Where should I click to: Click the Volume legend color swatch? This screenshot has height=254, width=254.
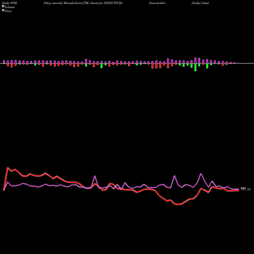click(3, 7)
